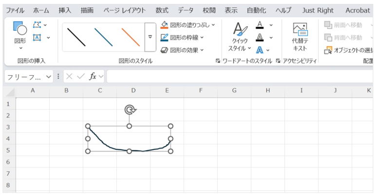375x195 pixels.
Task: Open the text effects dropdown arrow
Action: [268, 50]
